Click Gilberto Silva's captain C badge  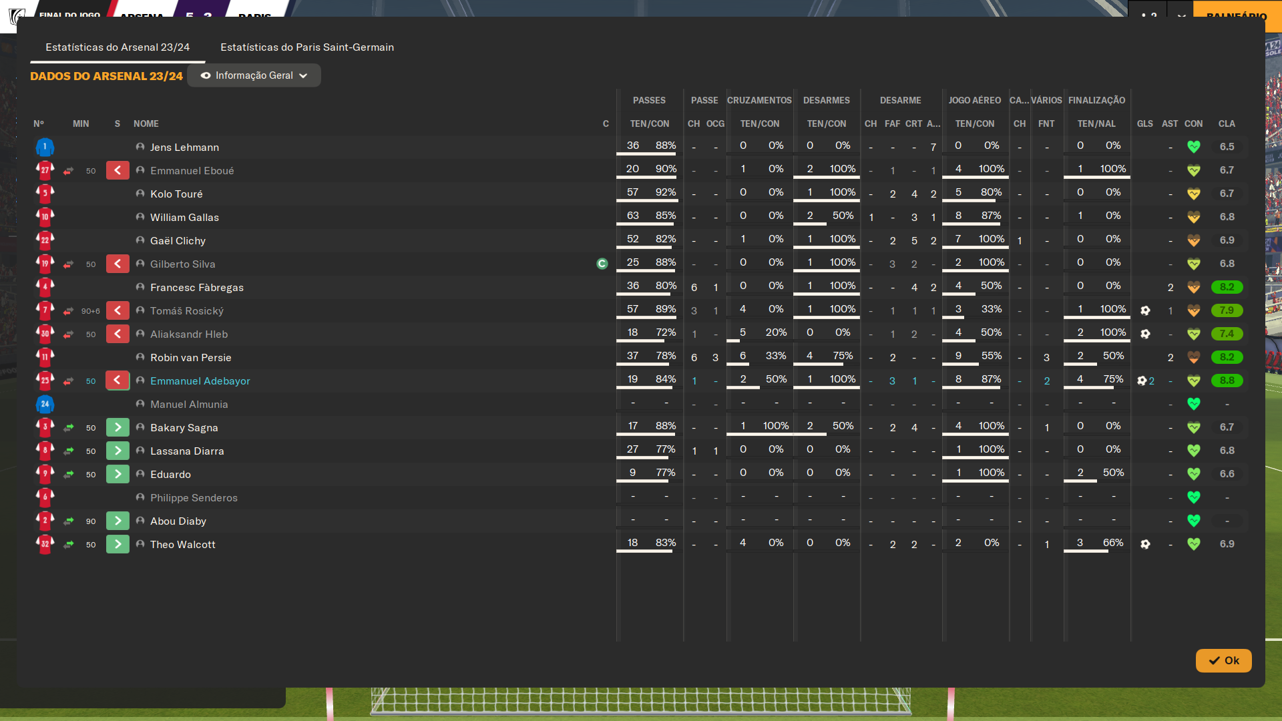point(602,264)
